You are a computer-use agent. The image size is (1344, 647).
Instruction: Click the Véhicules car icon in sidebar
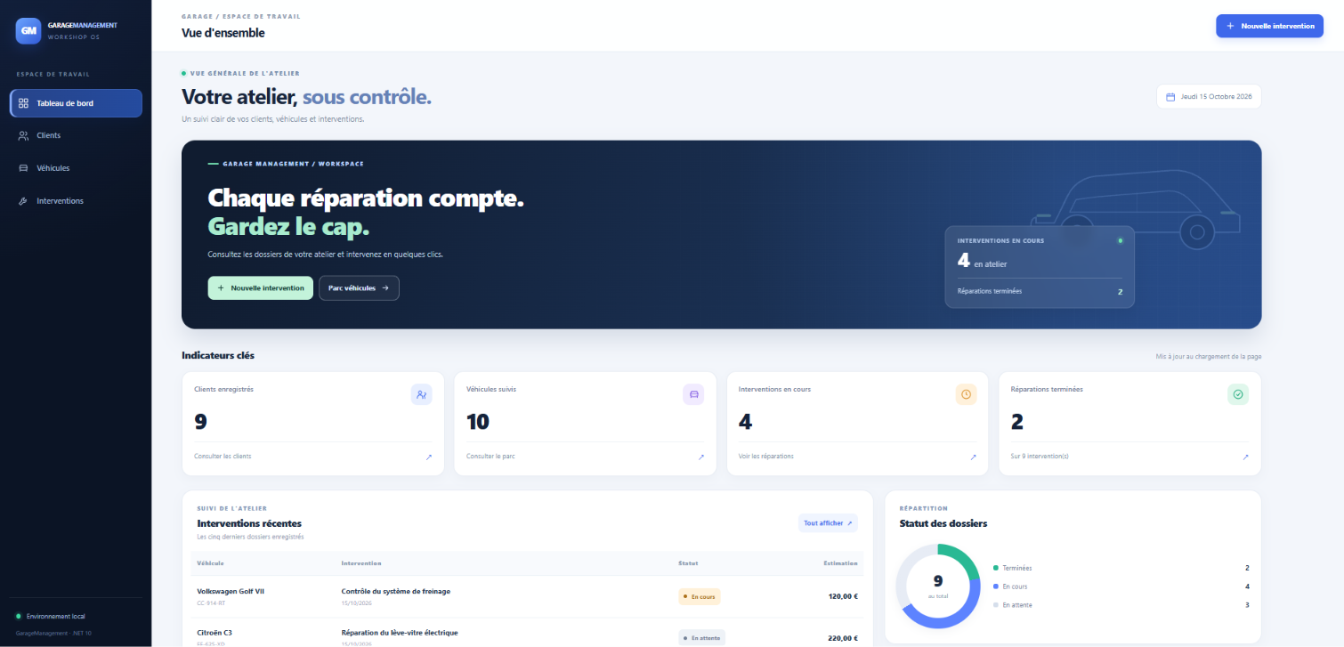click(24, 168)
